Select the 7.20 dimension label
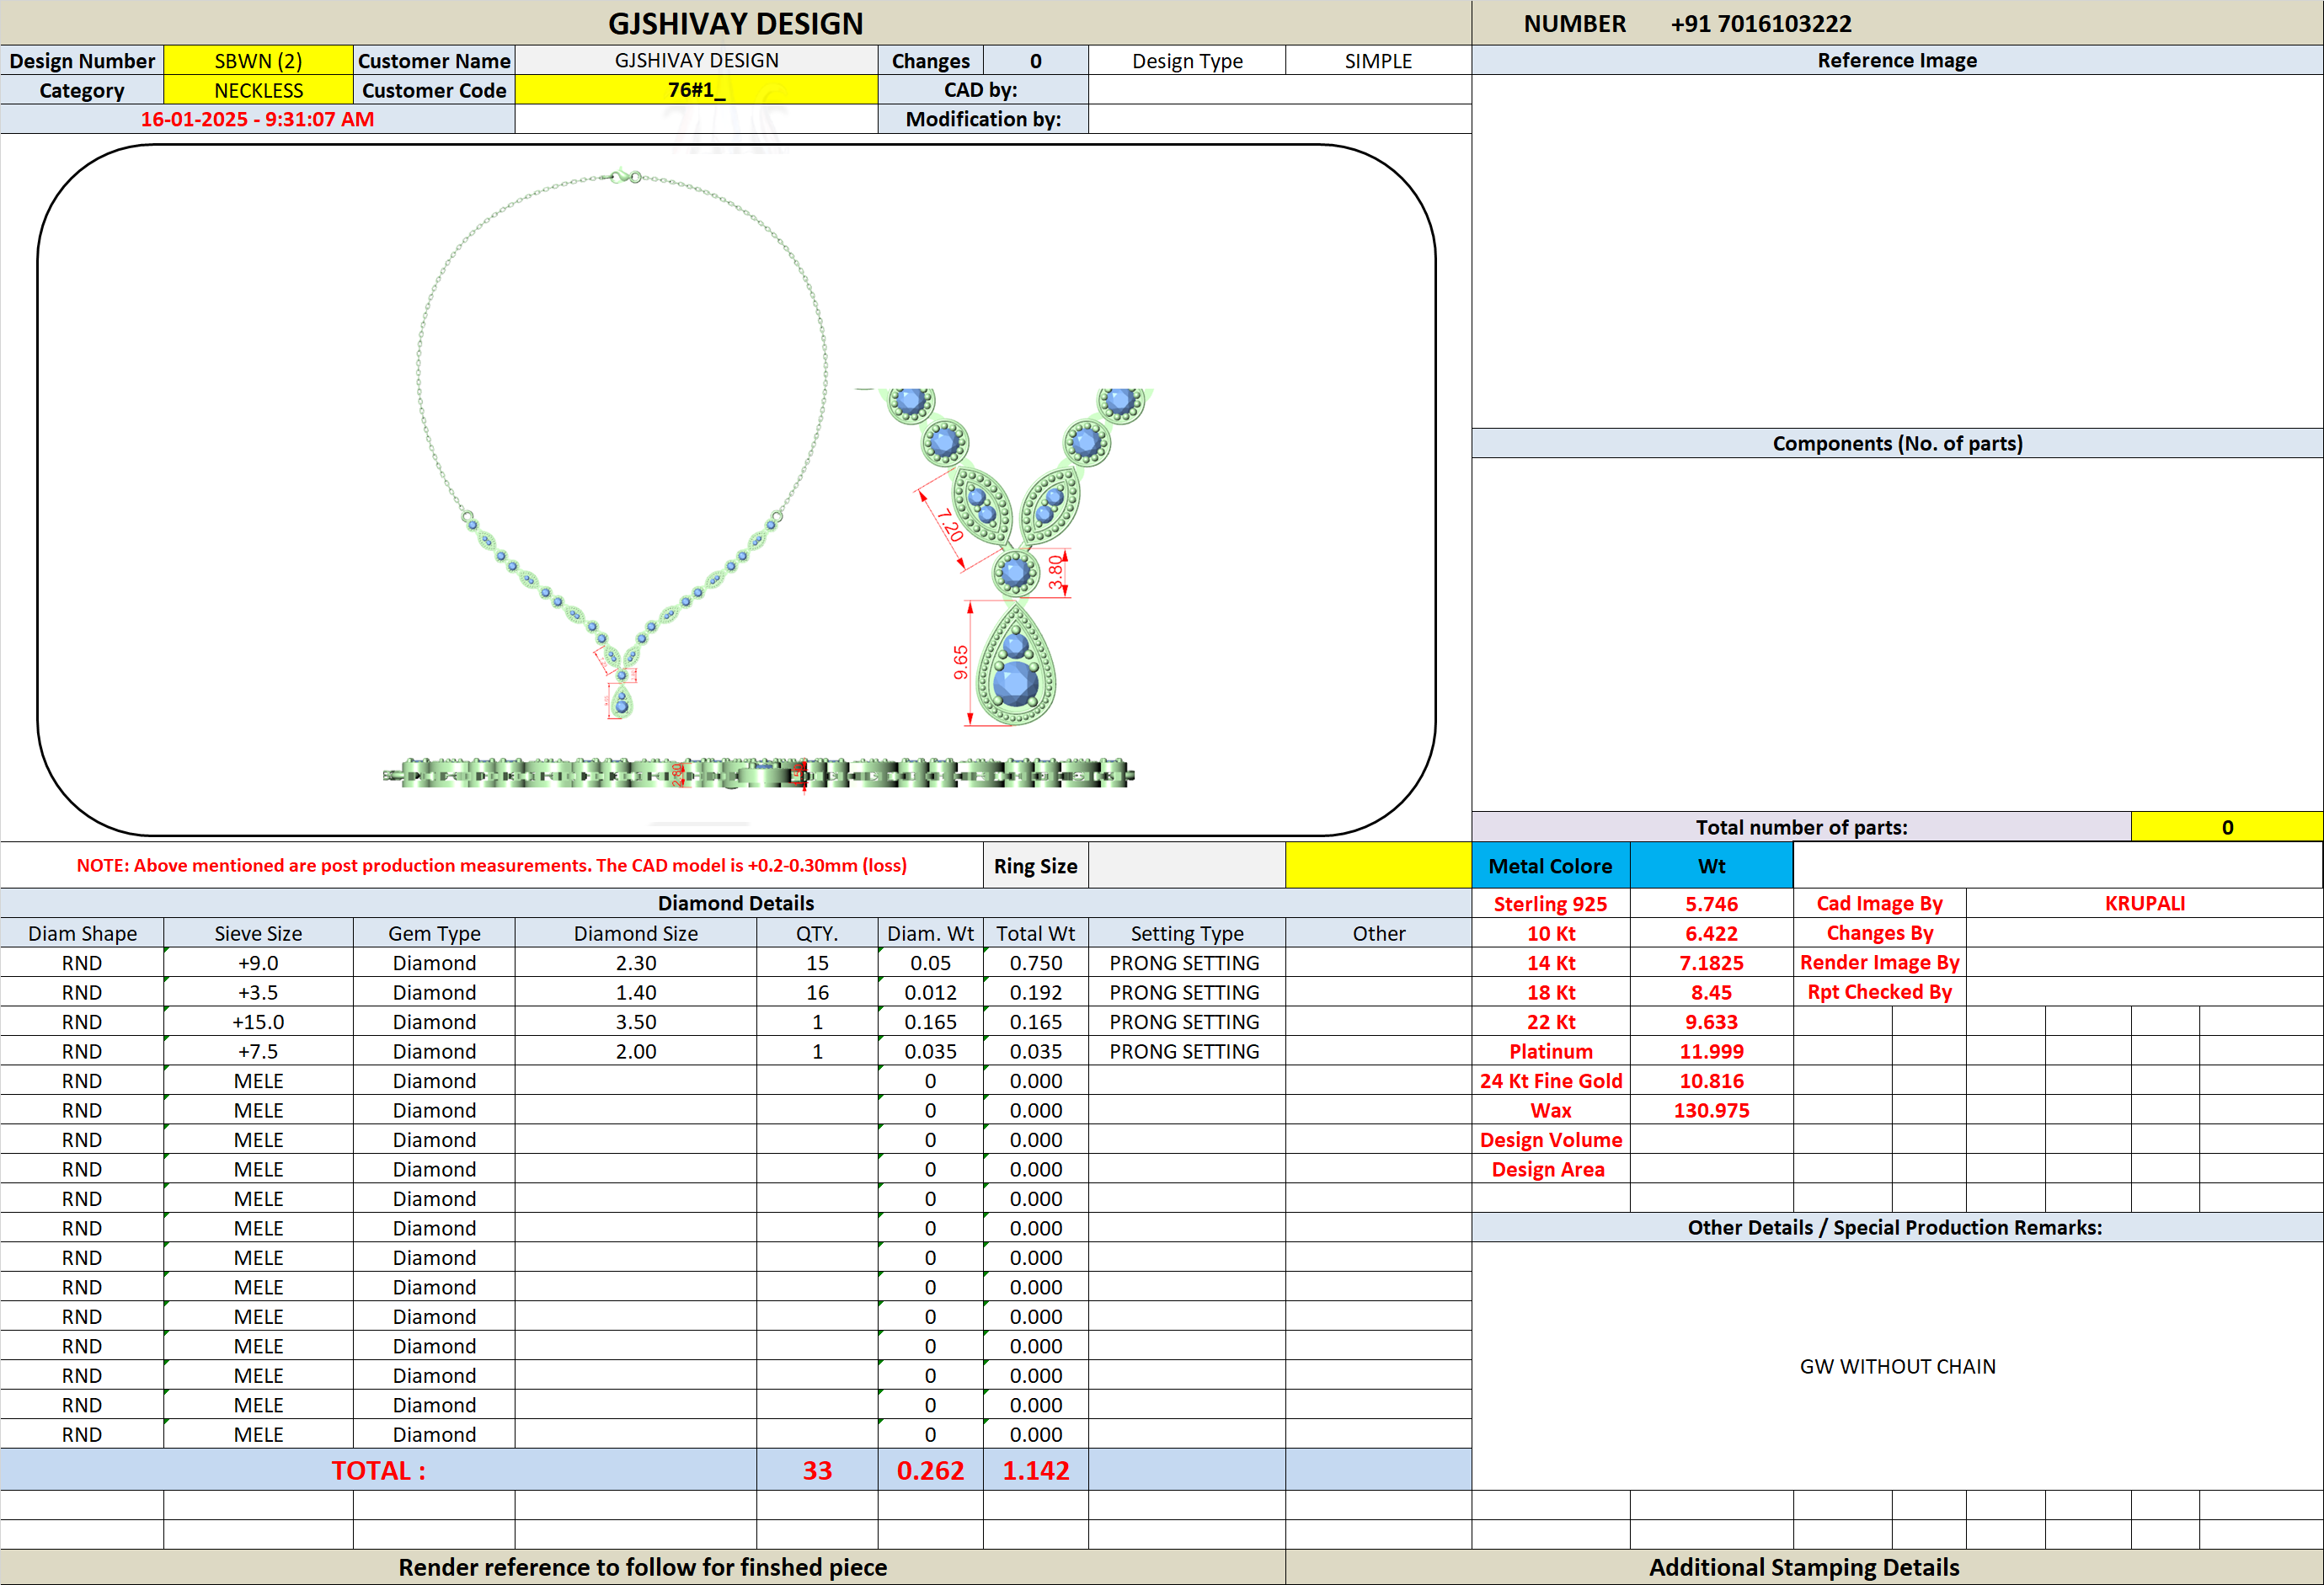 949,525
